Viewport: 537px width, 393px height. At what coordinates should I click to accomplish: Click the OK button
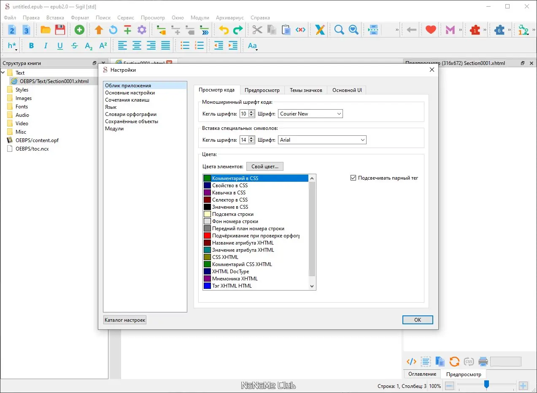(418, 320)
